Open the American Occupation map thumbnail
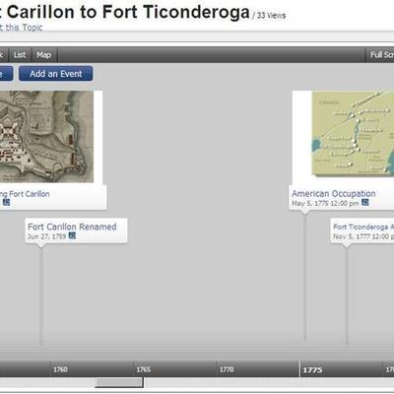This screenshot has width=394, height=394. tap(353, 133)
